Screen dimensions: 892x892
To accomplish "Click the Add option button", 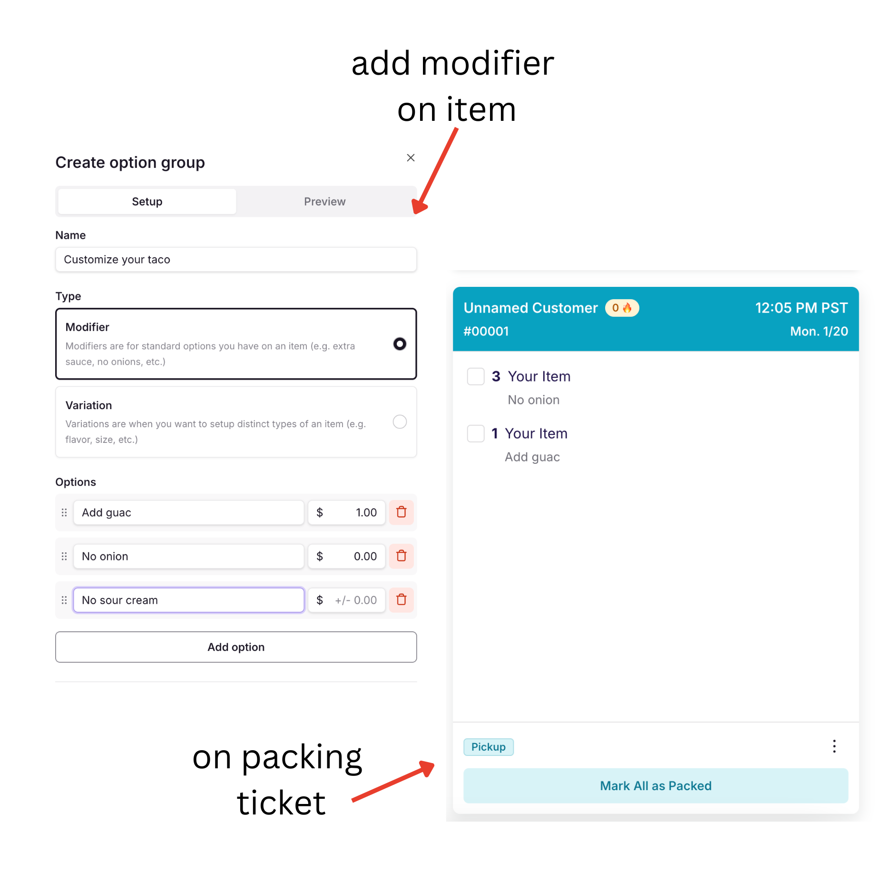I will pyautogui.click(x=236, y=647).
